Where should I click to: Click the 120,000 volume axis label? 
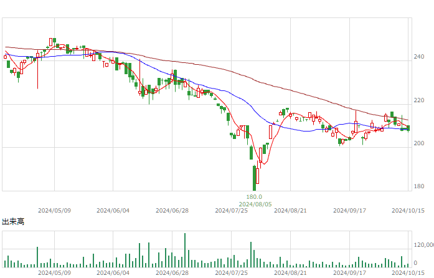[424, 245]
